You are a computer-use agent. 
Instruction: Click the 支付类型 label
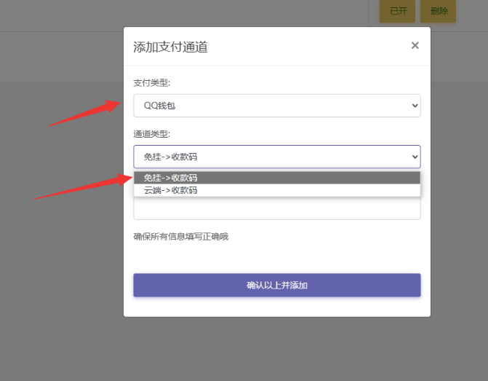point(152,83)
